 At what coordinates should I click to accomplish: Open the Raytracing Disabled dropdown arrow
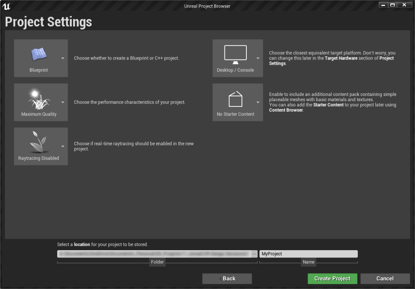pyautogui.click(x=63, y=147)
